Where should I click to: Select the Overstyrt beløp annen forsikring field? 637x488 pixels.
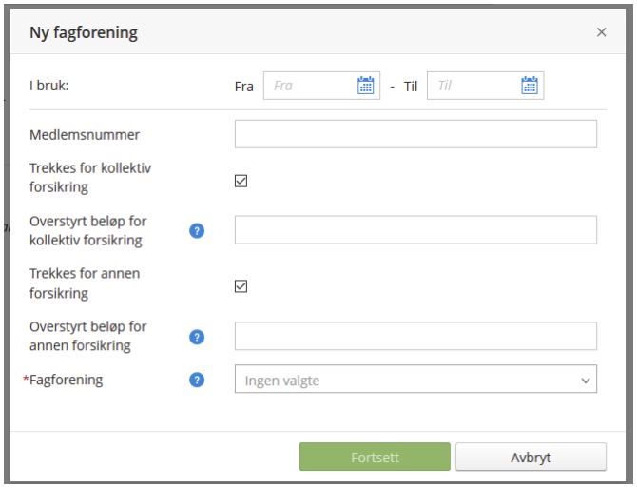coord(415,336)
